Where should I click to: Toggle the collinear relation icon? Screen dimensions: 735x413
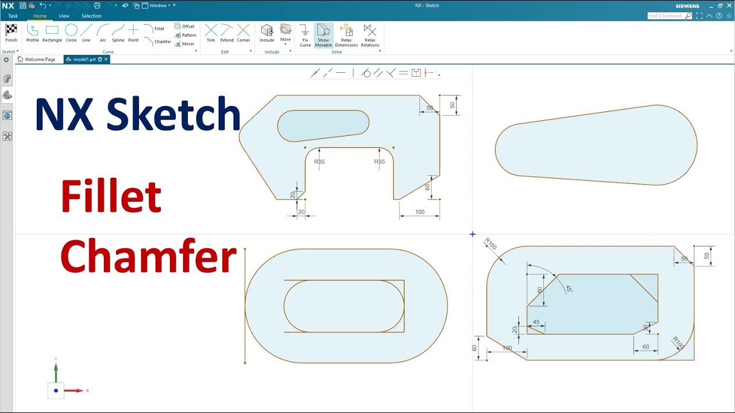click(328, 73)
